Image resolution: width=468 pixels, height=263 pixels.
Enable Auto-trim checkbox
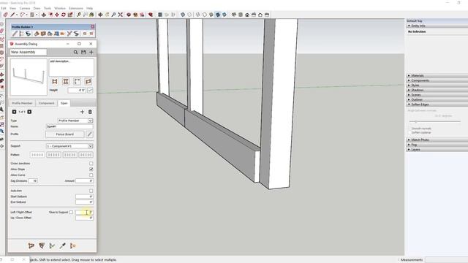coord(91,191)
